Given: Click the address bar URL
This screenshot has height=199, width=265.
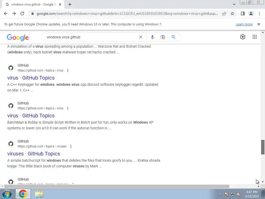Looking at the screenshot, I should pyautogui.click(x=127, y=13).
